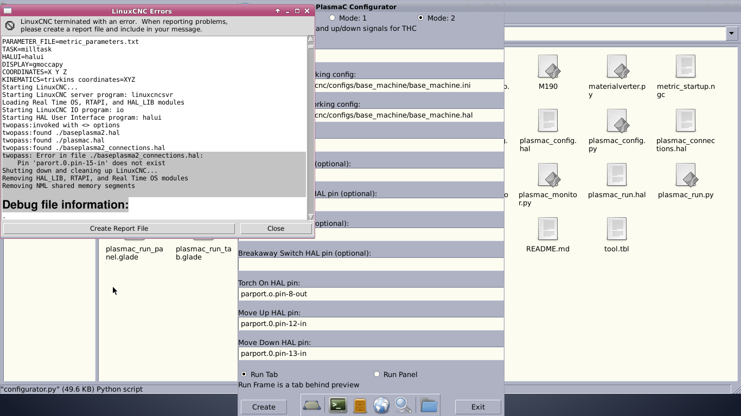Click Create in PlasmaC Configurator

click(x=264, y=407)
